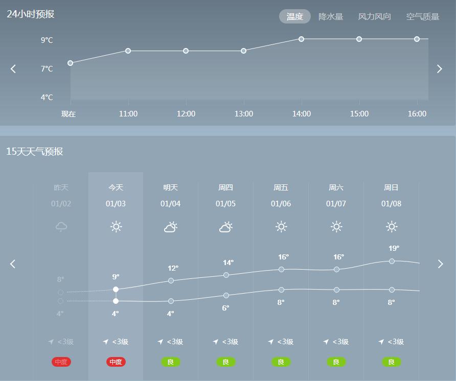Show later days in 15天天气预报

(440, 264)
